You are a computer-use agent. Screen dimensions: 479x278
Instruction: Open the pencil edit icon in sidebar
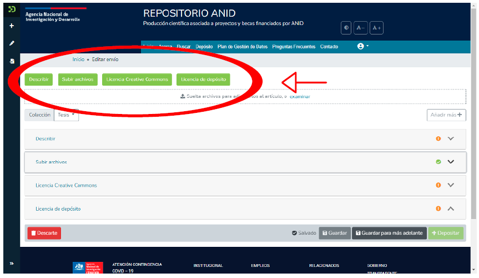[12, 43]
